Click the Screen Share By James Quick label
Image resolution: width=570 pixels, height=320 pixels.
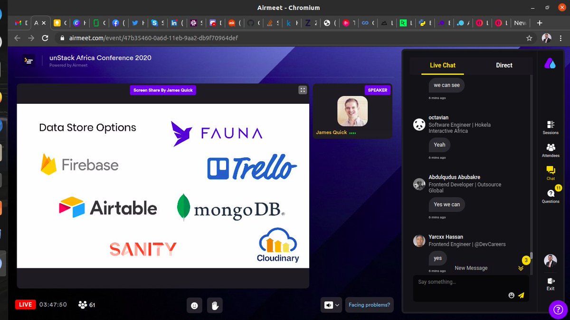[163, 90]
